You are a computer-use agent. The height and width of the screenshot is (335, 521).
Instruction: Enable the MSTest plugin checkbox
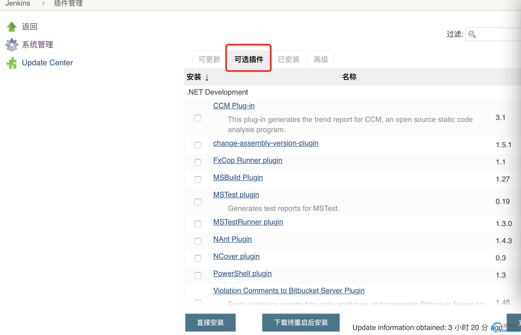198,202
